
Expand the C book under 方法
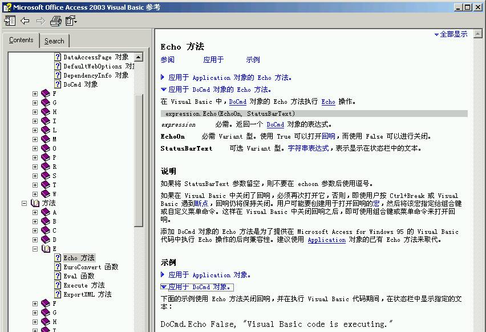coord(35,230)
